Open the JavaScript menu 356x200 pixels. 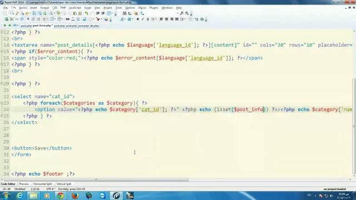(x=75, y=8)
